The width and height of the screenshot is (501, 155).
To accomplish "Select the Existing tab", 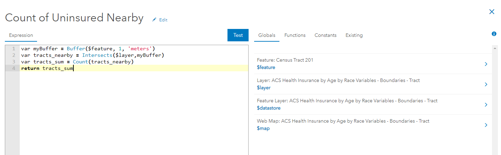I will pos(354,35).
